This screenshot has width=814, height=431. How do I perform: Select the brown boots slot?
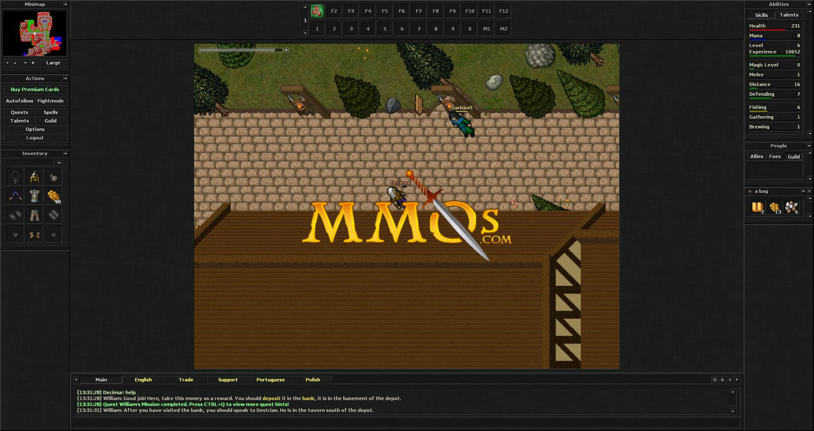(35, 234)
